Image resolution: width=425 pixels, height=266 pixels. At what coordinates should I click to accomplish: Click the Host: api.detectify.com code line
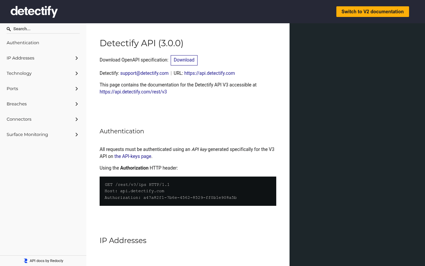point(134,191)
